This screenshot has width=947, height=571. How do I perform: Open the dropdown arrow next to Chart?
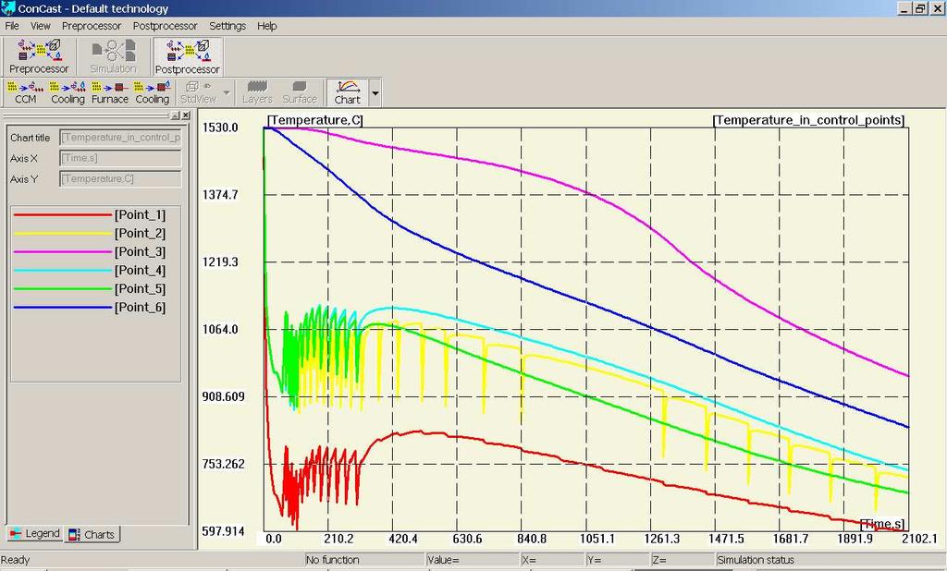(375, 93)
